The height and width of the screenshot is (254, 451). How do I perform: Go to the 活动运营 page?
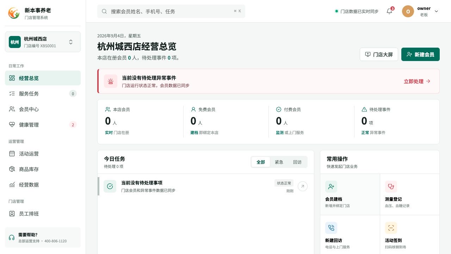pos(43,153)
